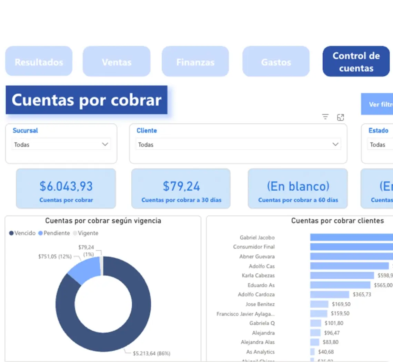Click the Vencido legend color dot
The image size is (393, 362).
coord(11,233)
